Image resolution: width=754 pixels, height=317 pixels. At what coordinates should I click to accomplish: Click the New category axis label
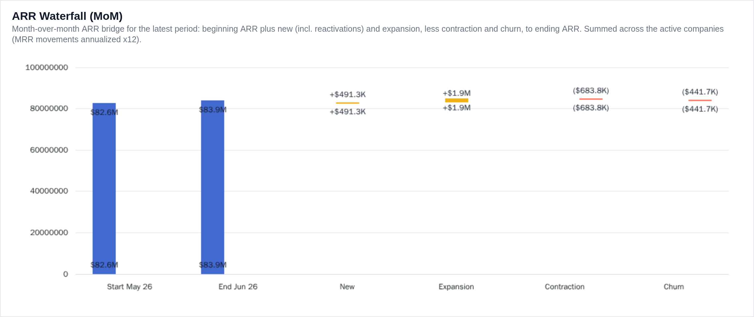pyautogui.click(x=347, y=287)
